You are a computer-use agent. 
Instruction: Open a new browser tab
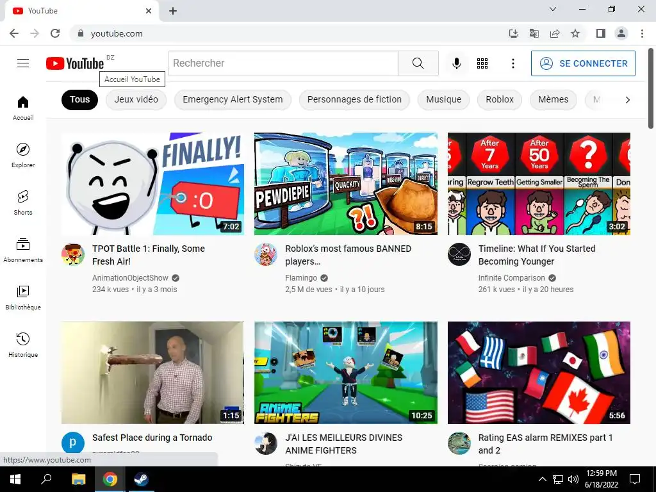pyautogui.click(x=173, y=11)
